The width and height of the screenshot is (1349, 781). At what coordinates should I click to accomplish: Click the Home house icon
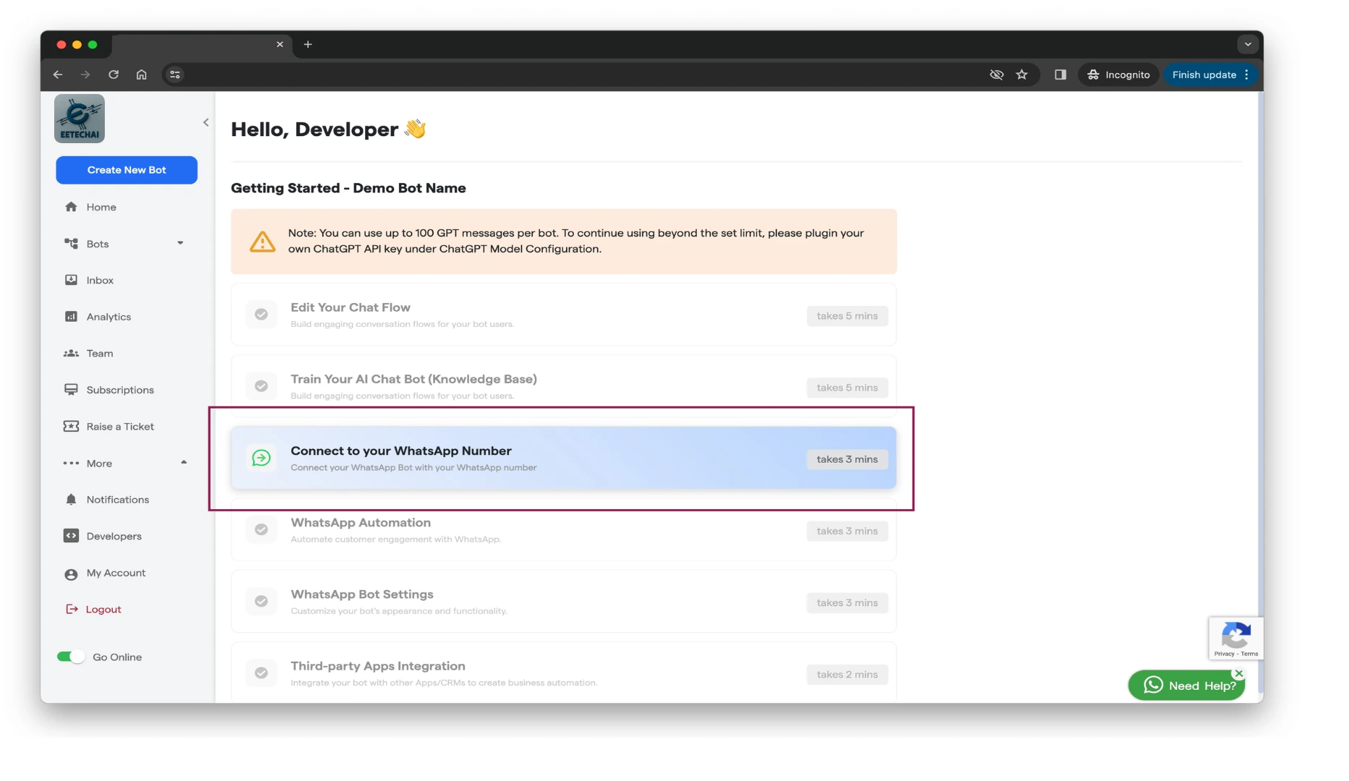click(71, 207)
